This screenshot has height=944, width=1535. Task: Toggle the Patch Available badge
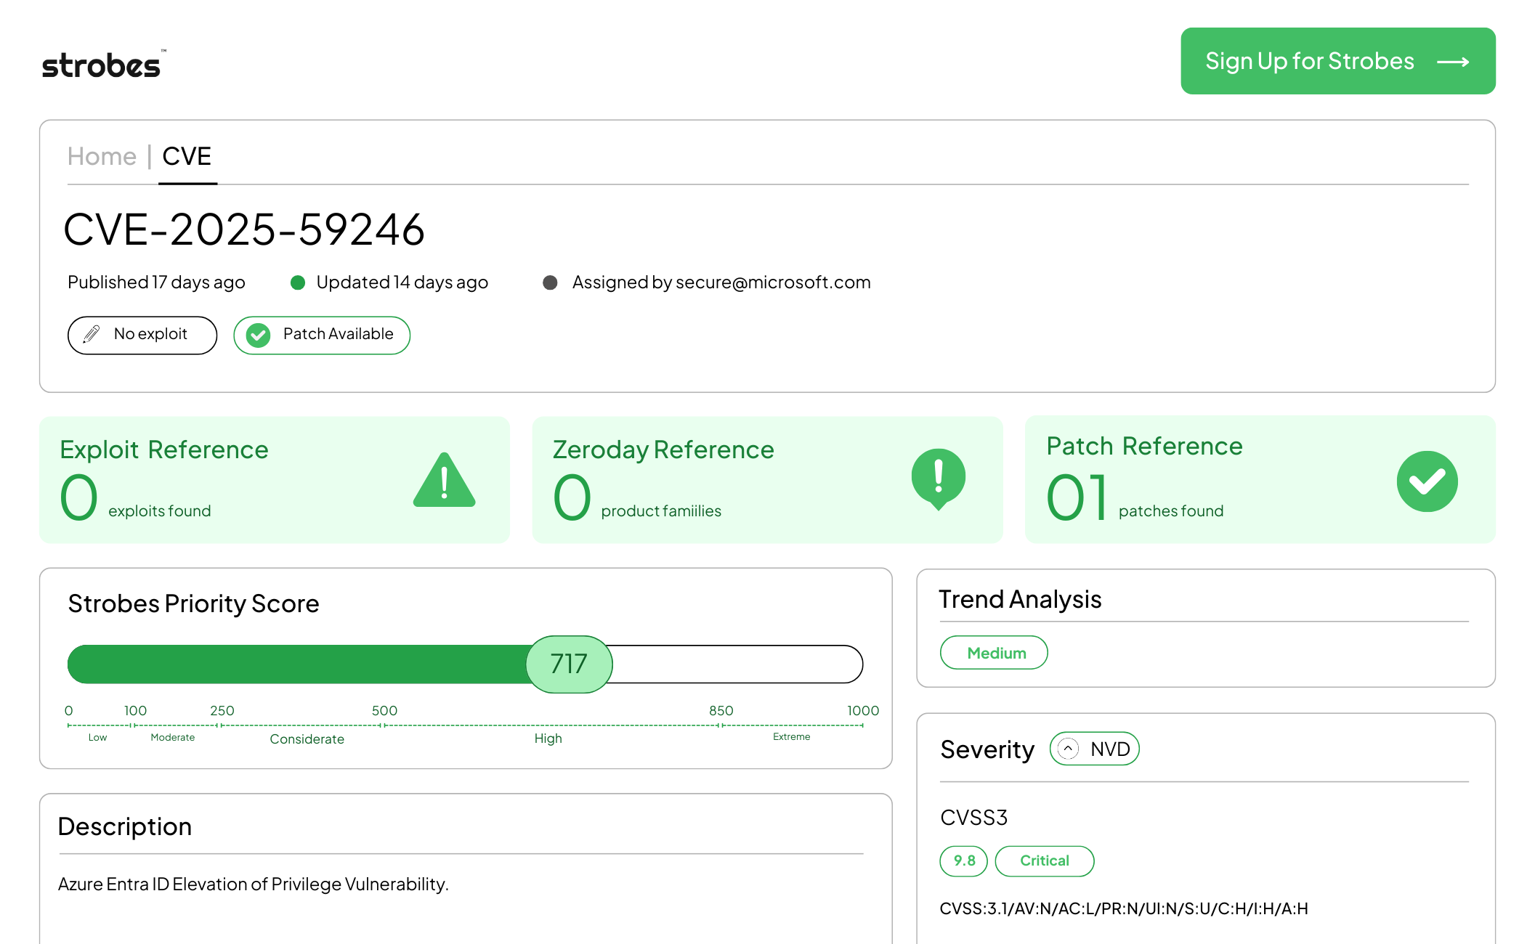pyautogui.click(x=321, y=335)
